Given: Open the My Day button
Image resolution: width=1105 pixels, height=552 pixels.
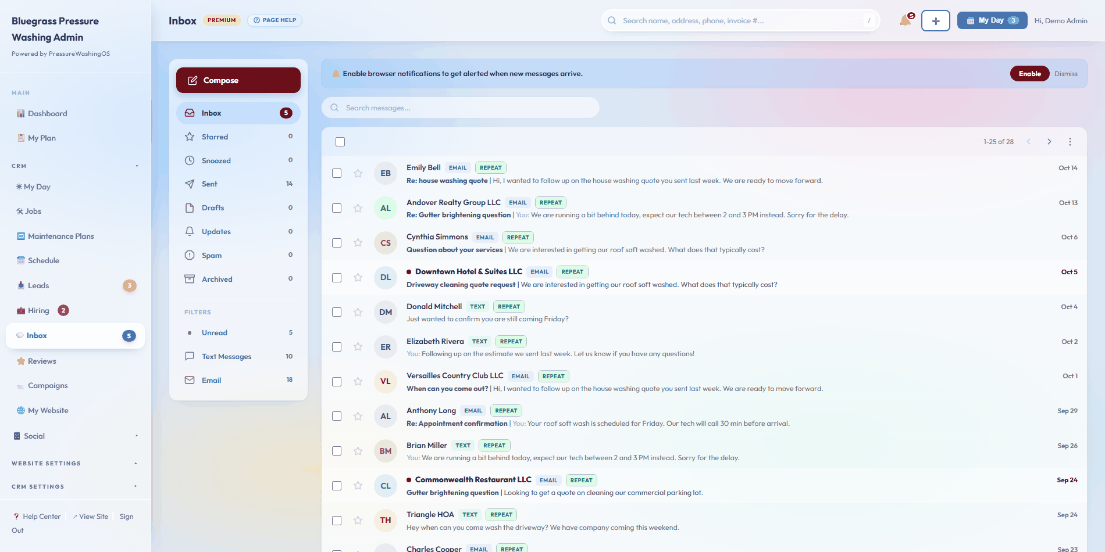Looking at the screenshot, I should tap(992, 20).
